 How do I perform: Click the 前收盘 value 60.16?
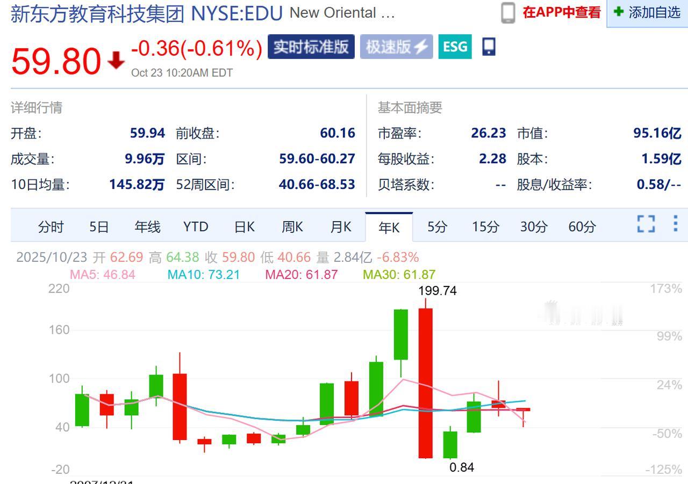[338, 133]
